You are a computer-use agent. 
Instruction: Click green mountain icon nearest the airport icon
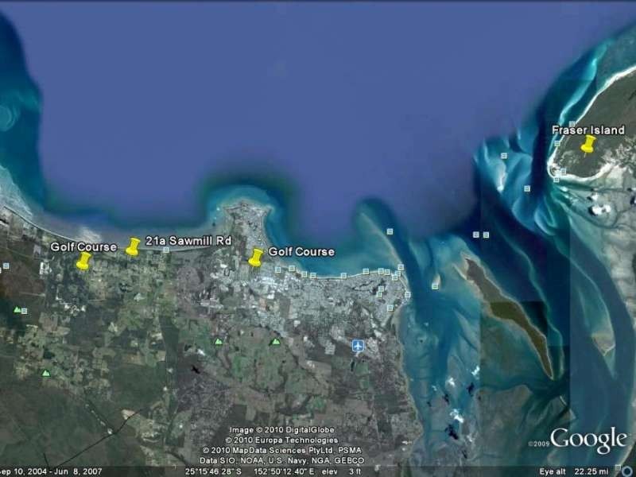point(276,342)
